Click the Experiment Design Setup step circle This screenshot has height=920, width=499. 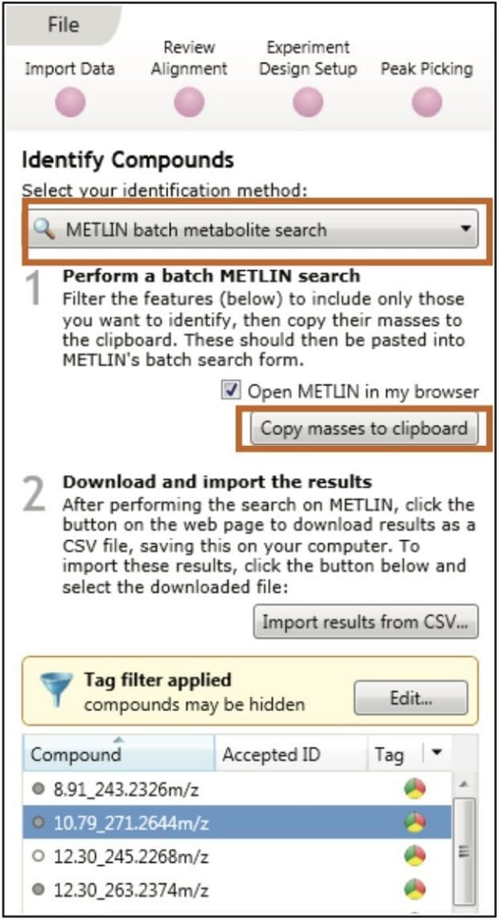coord(307,102)
